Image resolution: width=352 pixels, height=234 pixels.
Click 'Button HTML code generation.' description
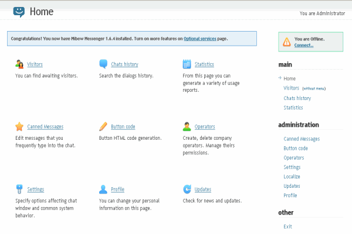point(130,138)
